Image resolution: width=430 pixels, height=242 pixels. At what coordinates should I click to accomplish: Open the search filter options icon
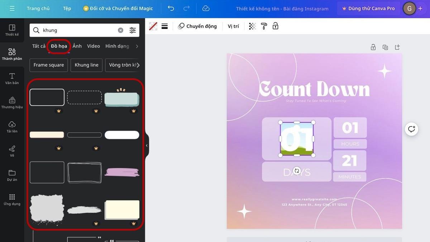[x=133, y=30]
